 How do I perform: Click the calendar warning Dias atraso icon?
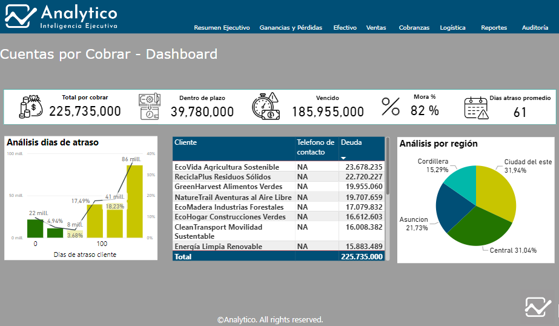[x=476, y=108]
